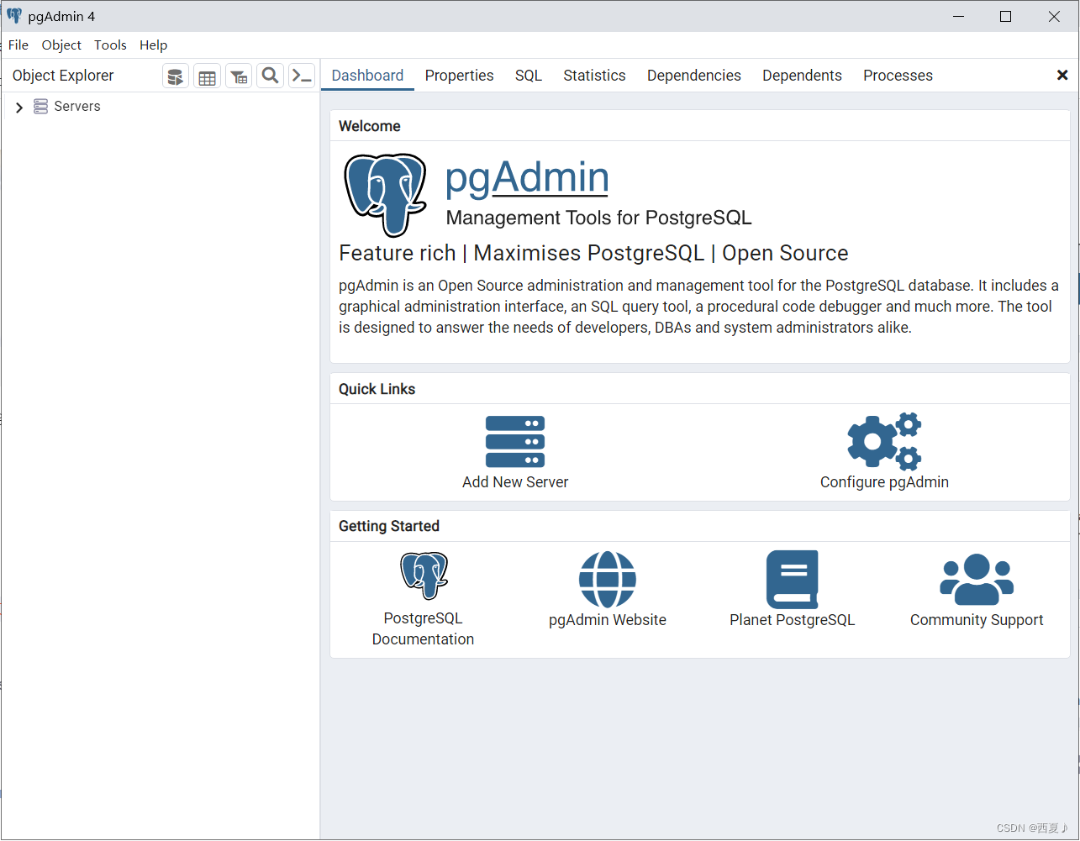Open the File menu

pos(18,45)
